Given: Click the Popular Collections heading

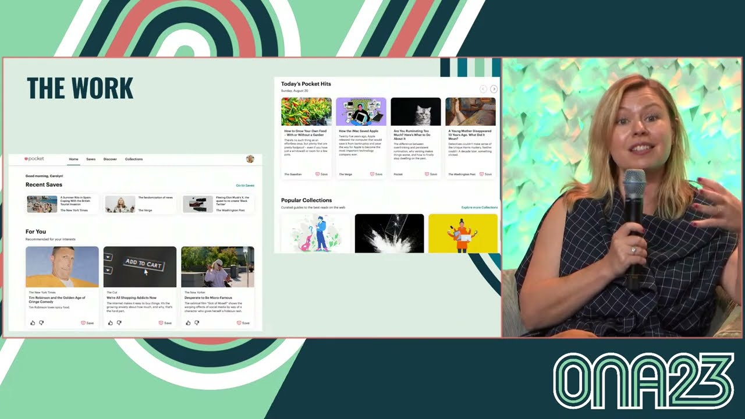Looking at the screenshot, I should click(307, 200).
